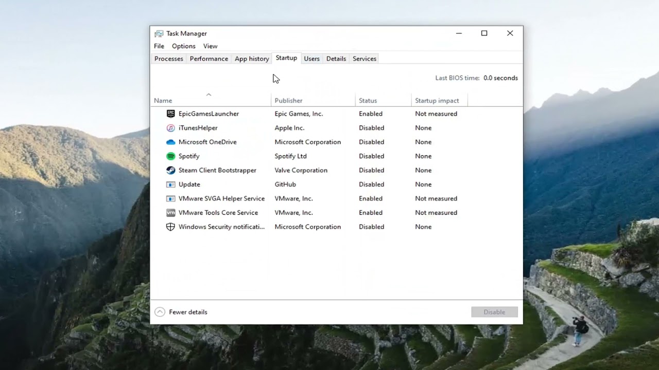This screenshot has height=370, width=659.
Task: Select the iTunesHelper name text
Action: point(198,128)
